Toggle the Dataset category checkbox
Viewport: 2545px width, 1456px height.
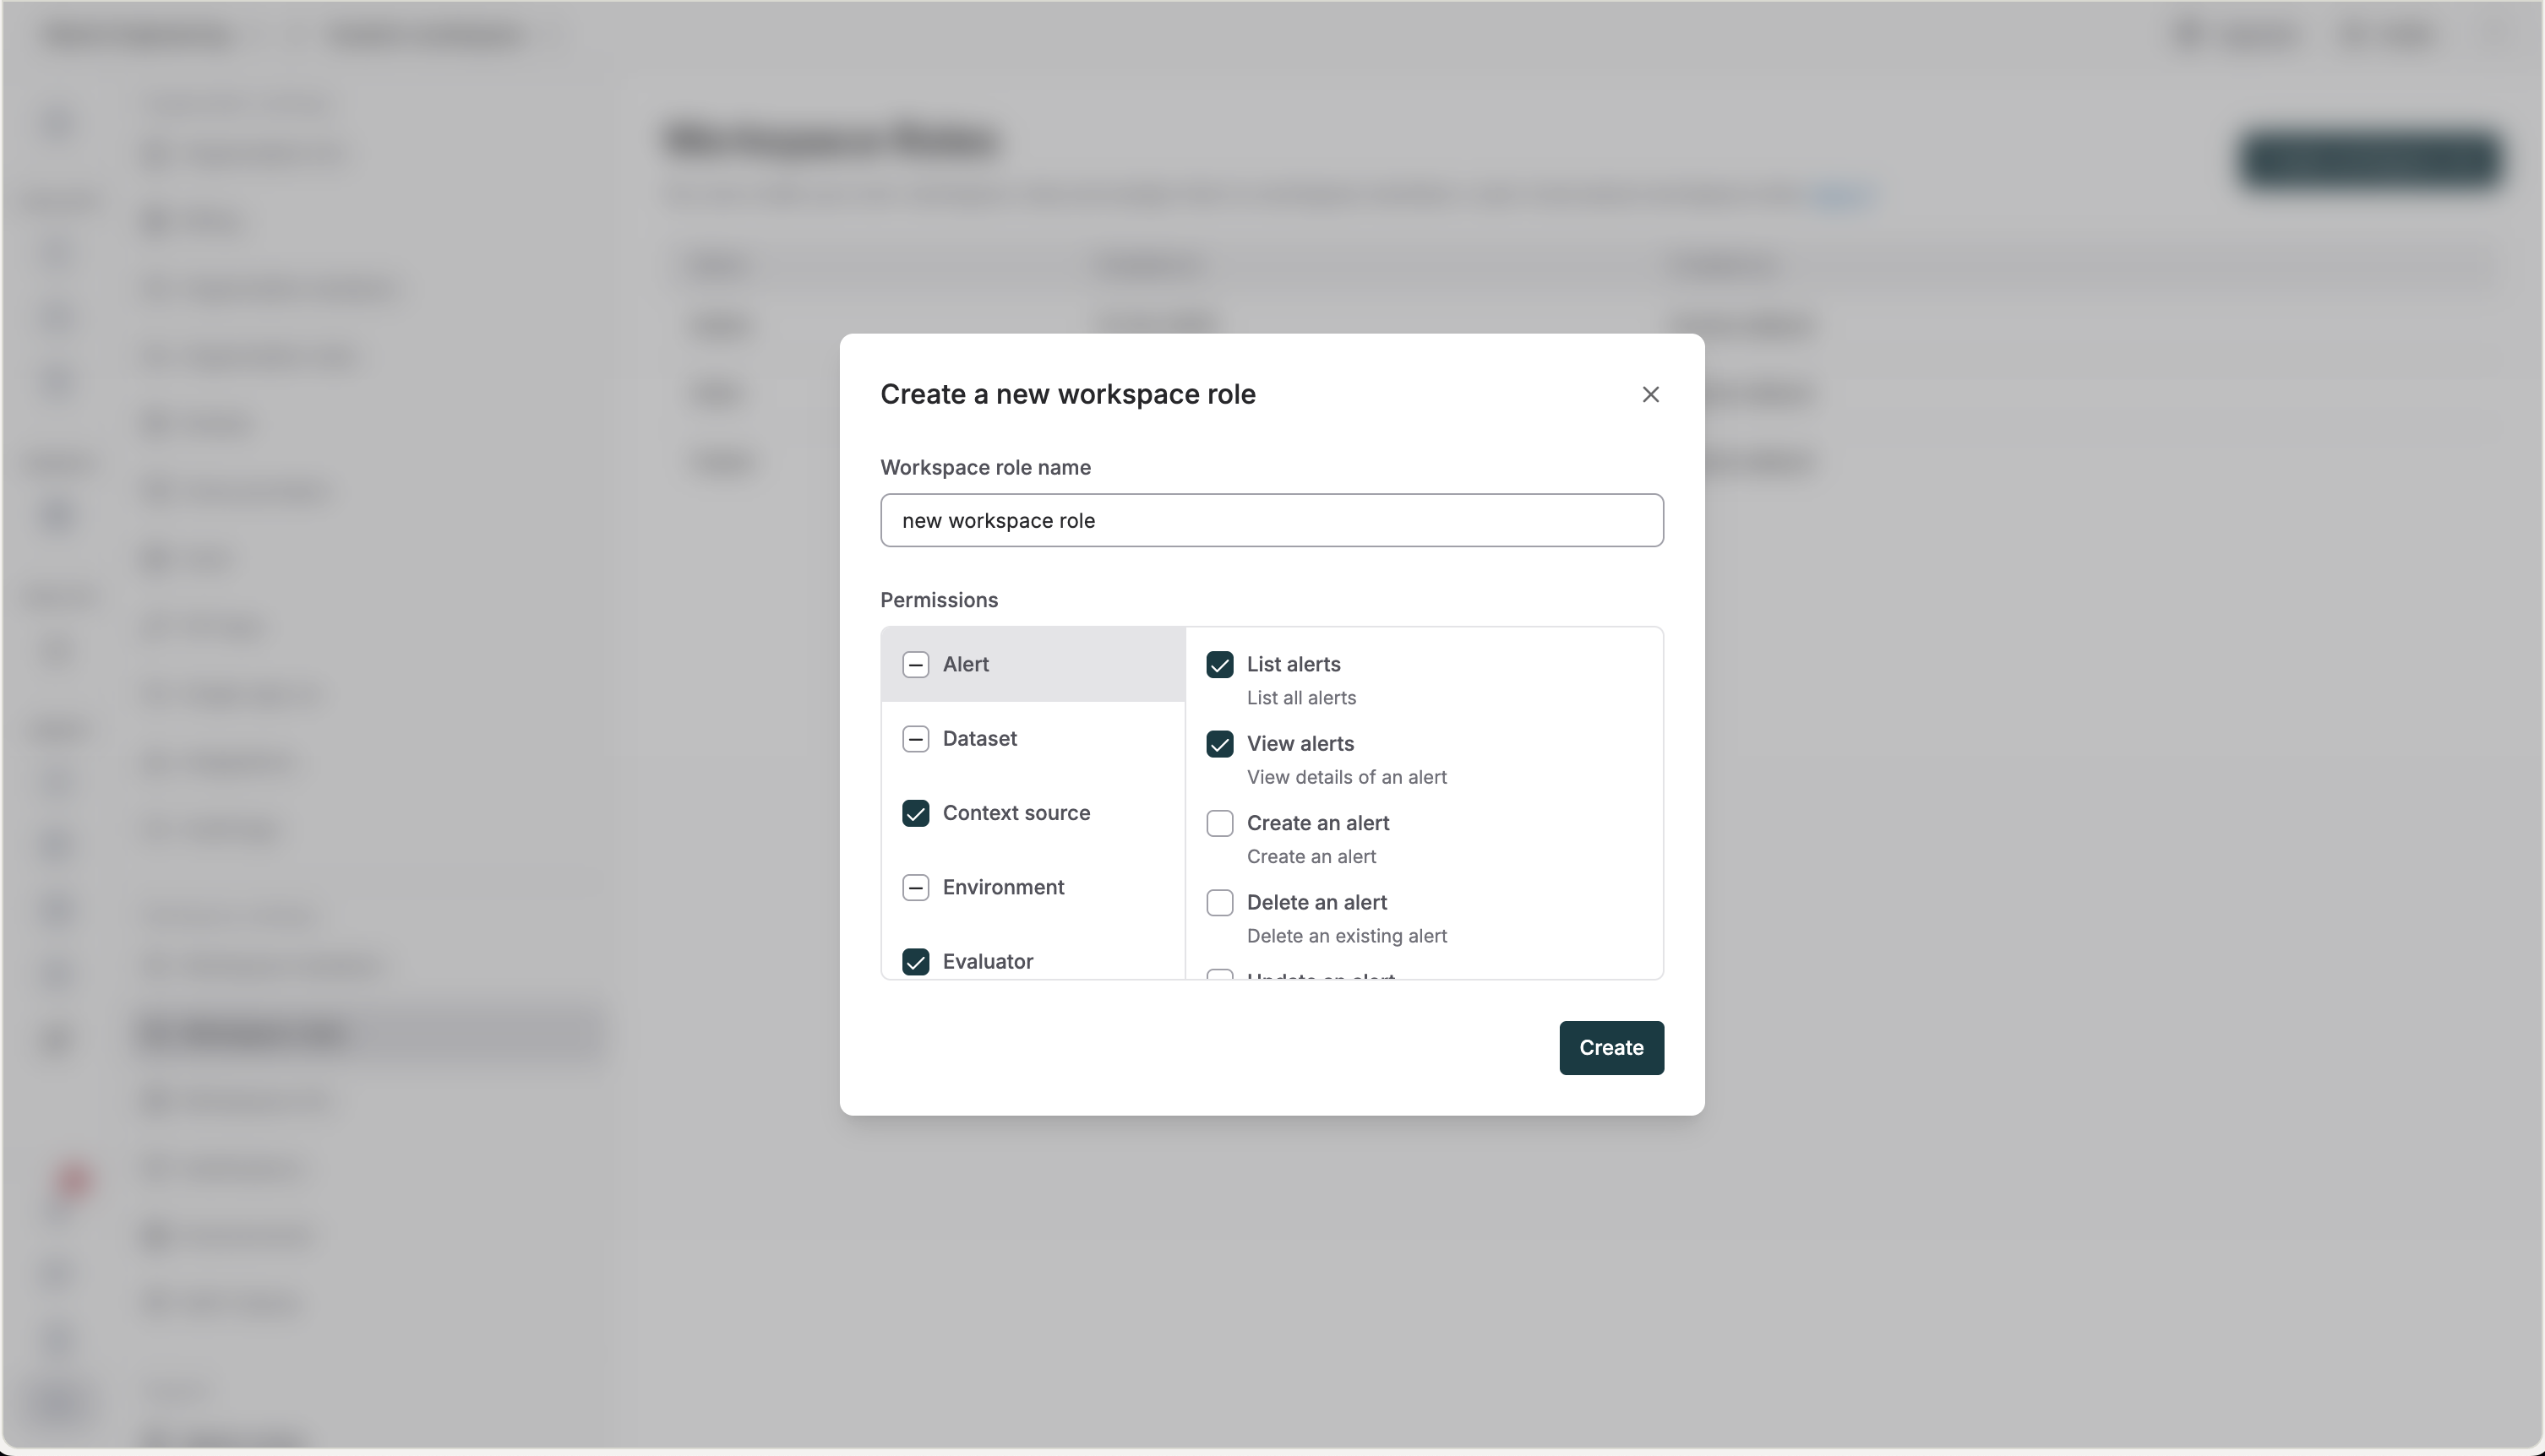[x=915, y=738]
